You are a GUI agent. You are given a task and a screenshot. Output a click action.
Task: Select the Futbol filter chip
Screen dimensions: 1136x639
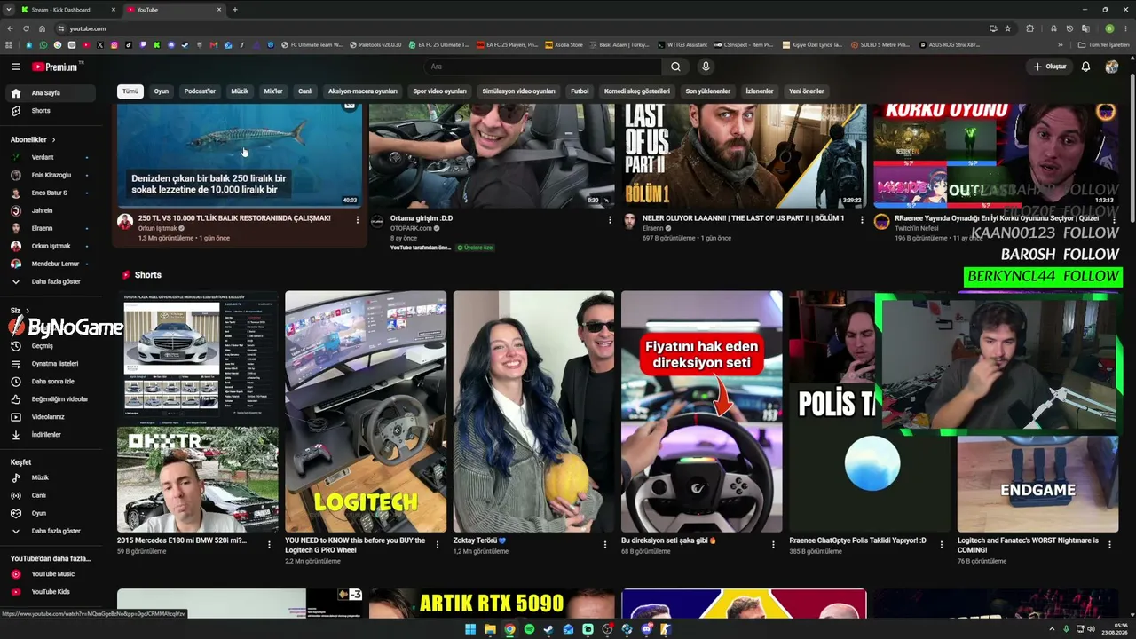[x=580, y=91]
